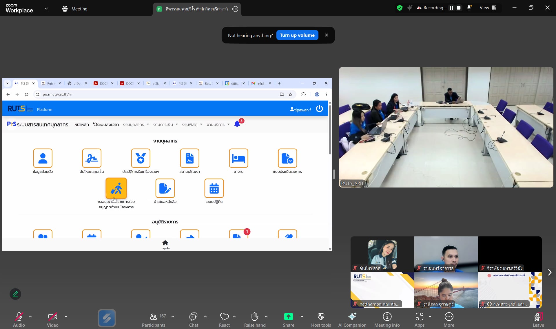This screenshot has height=329, width=556.
Task: Click the annotation pencil icon
Action: [15, 294]
